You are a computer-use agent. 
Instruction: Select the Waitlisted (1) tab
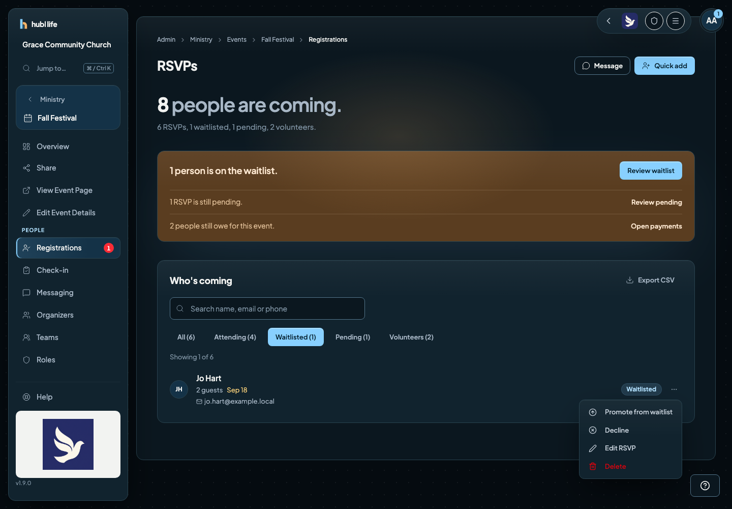296,337
